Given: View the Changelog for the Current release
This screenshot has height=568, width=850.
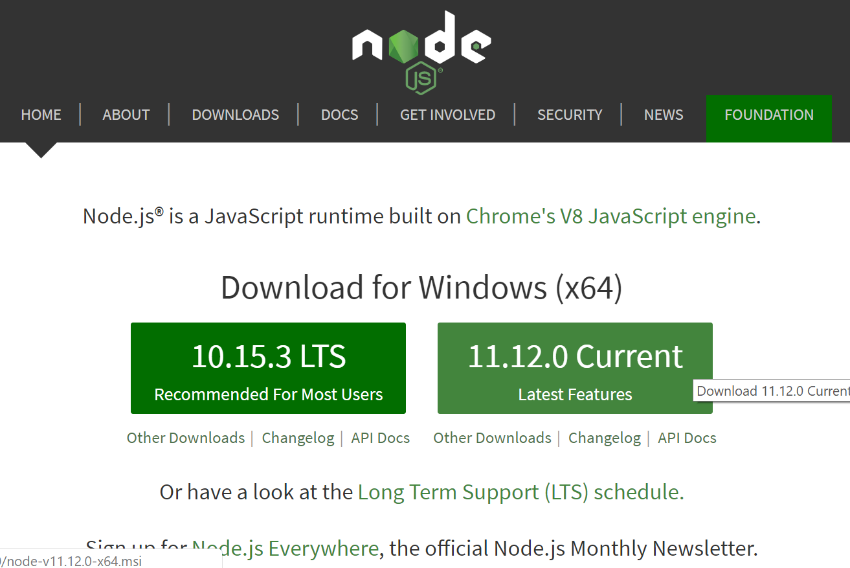Looking at the screenshot, I should 604,438.
